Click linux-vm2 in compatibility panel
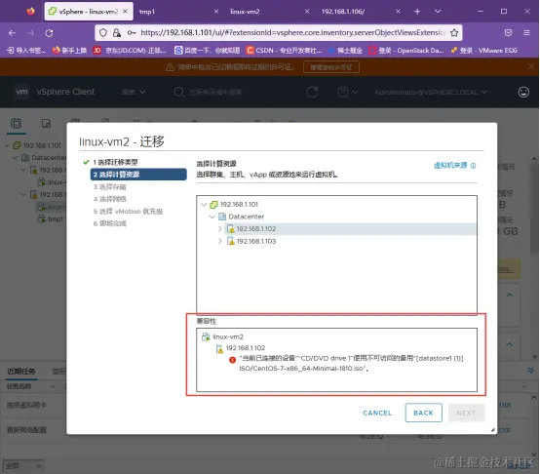Image resolution: width=540 pixels, height=474 pixels. pyautogui.click(x=228, y=336)
